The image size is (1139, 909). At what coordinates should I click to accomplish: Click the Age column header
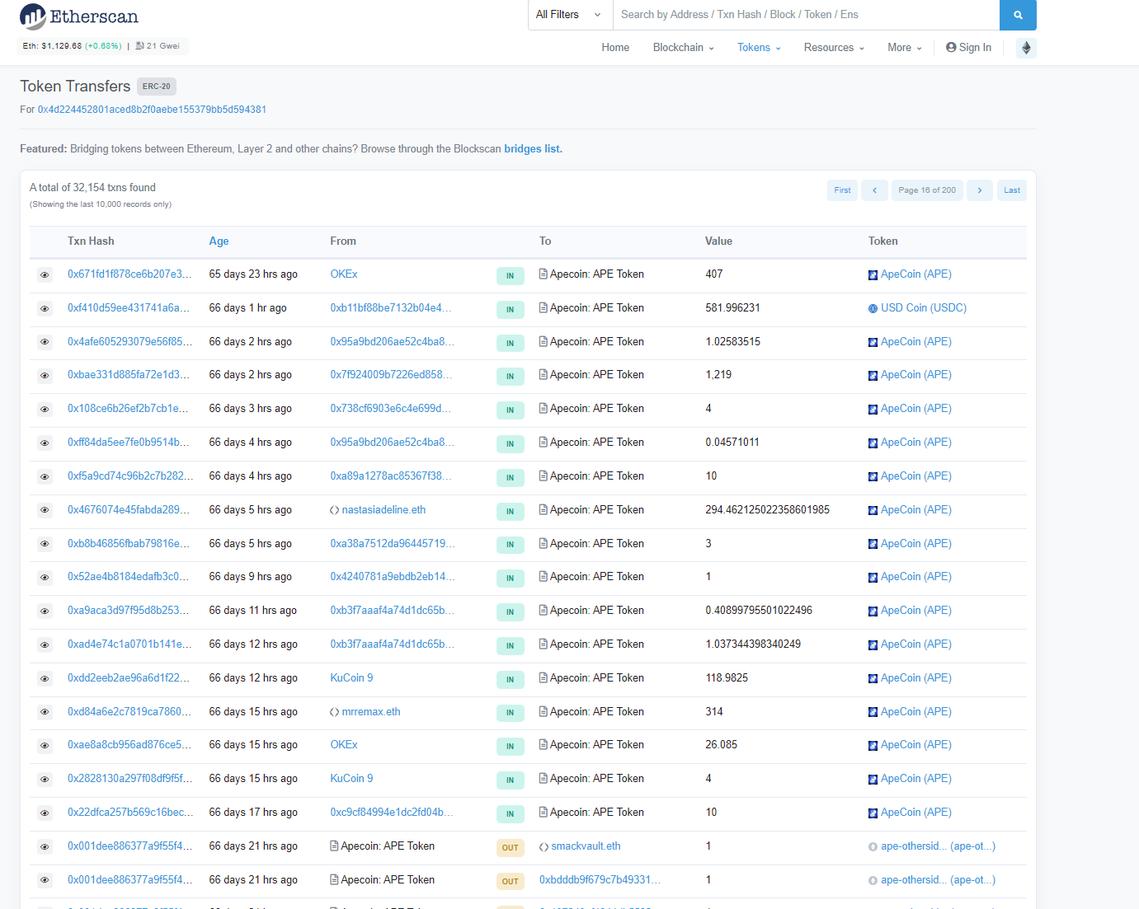click(x=219, y=241)
